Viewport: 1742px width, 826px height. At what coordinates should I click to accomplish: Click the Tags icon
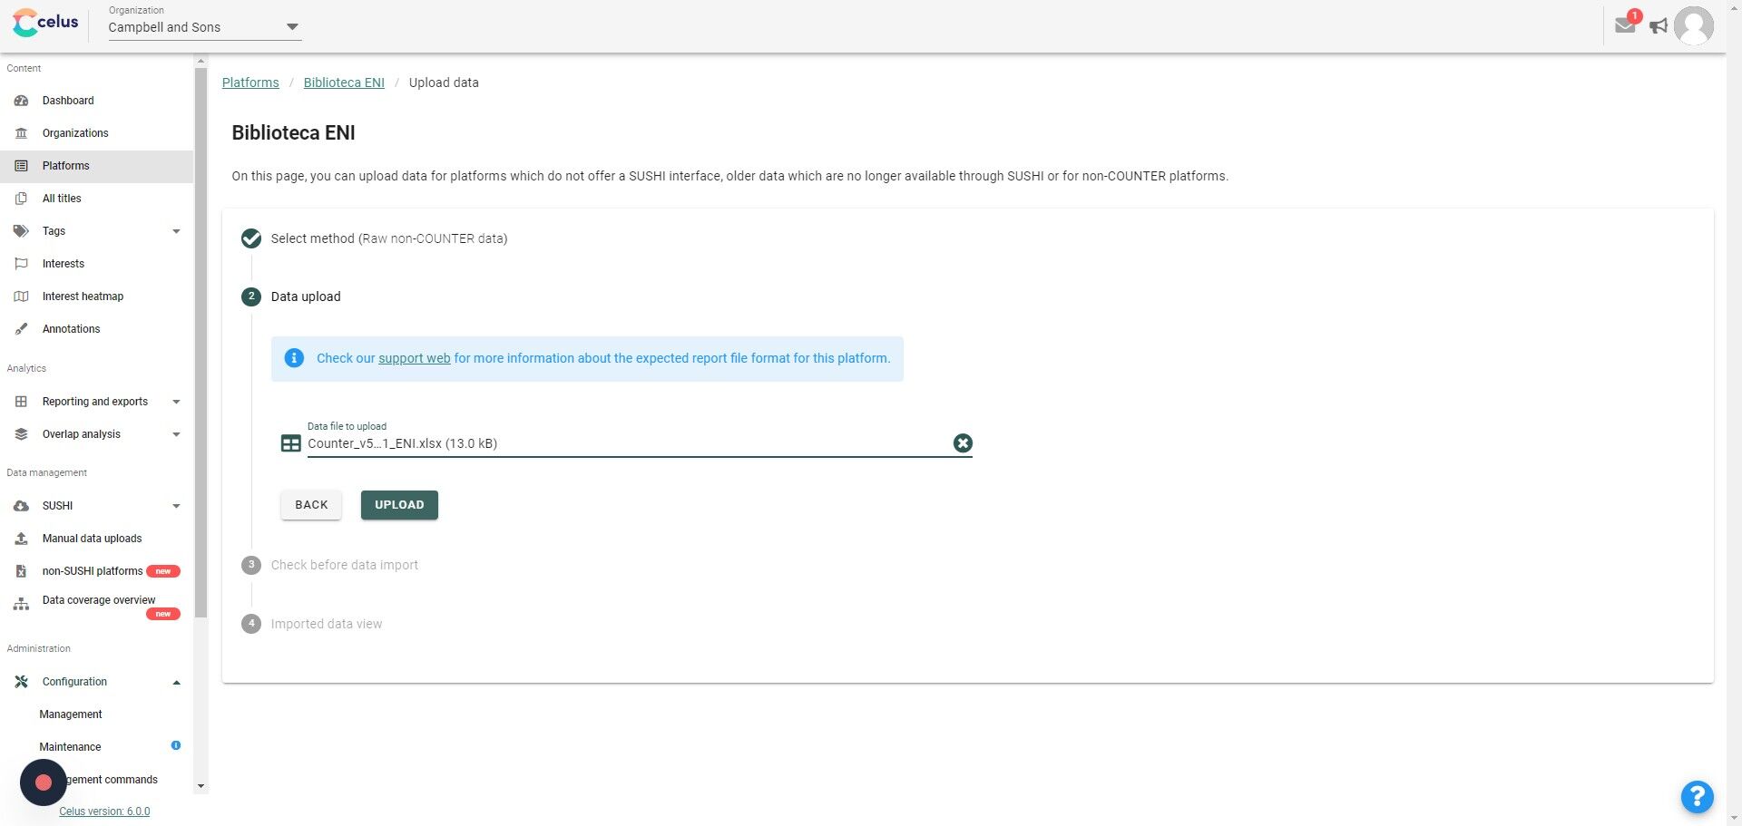click(x=22, y=231)
